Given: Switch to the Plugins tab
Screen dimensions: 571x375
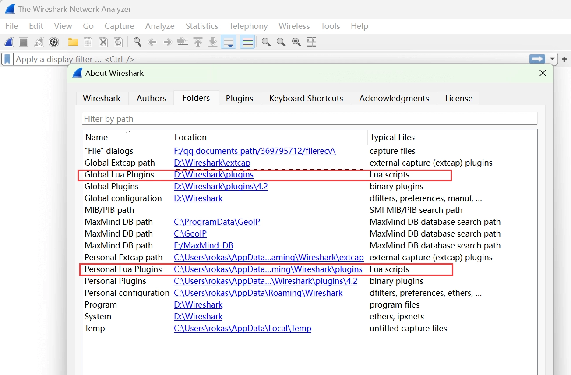Looking at the screenshot, I should (239, 98).
